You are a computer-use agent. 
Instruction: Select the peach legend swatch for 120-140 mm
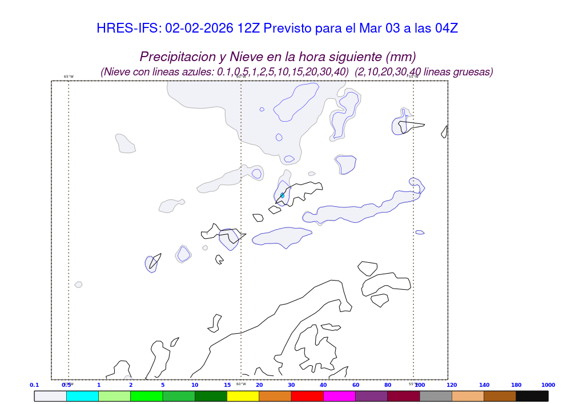click(x=468, y=396)
